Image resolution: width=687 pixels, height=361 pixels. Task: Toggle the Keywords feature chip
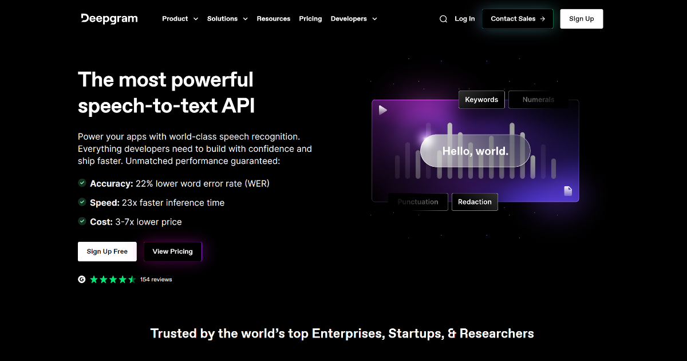pyautogui.click(x=481, y=99)
